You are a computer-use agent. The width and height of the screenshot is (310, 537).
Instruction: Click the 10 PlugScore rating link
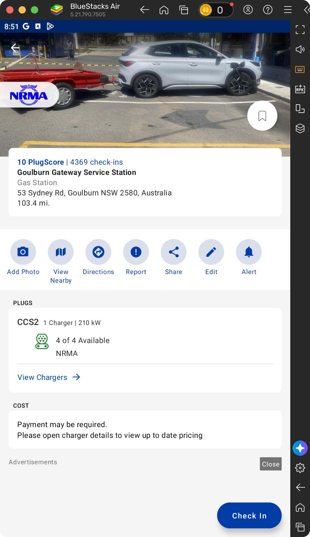[40, 162]
